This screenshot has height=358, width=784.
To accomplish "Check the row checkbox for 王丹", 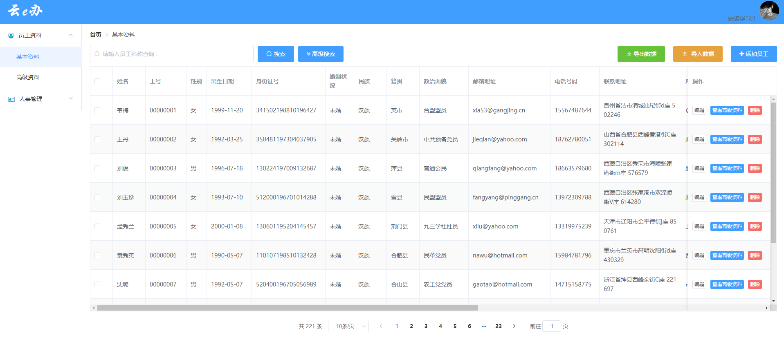I will pos(97,139).
